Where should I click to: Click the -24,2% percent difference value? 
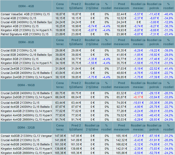168,153
